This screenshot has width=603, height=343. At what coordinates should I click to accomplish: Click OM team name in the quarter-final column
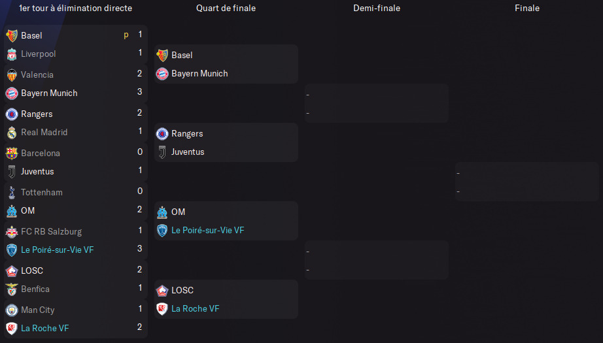click(178, 212)
